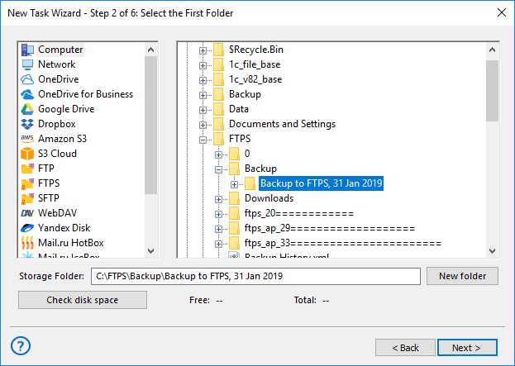Select the Amazon S3 icon

pyautogui.click(x=27, y=139)
